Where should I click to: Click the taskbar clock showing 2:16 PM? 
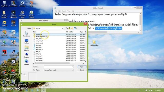[x=158, y=90]
